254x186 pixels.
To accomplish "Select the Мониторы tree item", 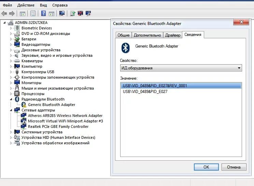I will point(31,83).
